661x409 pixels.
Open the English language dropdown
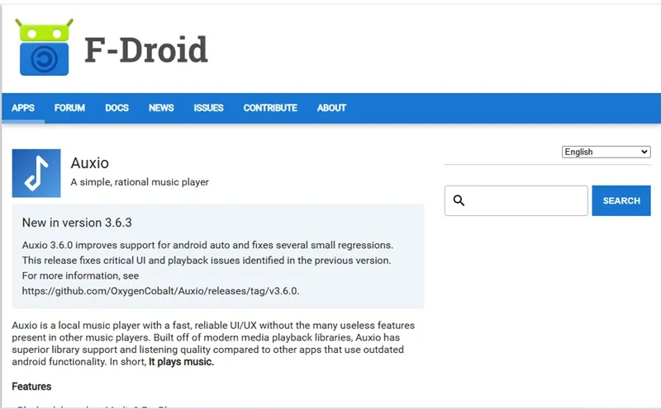click(x=606, y=152)
